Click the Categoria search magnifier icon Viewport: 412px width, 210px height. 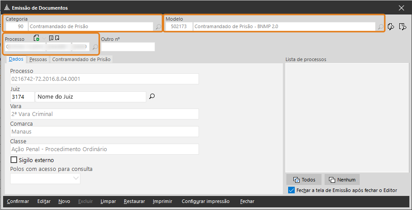tap(158, 26)
